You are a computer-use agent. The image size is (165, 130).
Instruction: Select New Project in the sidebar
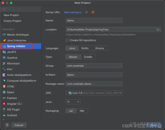tap(11, 15)
